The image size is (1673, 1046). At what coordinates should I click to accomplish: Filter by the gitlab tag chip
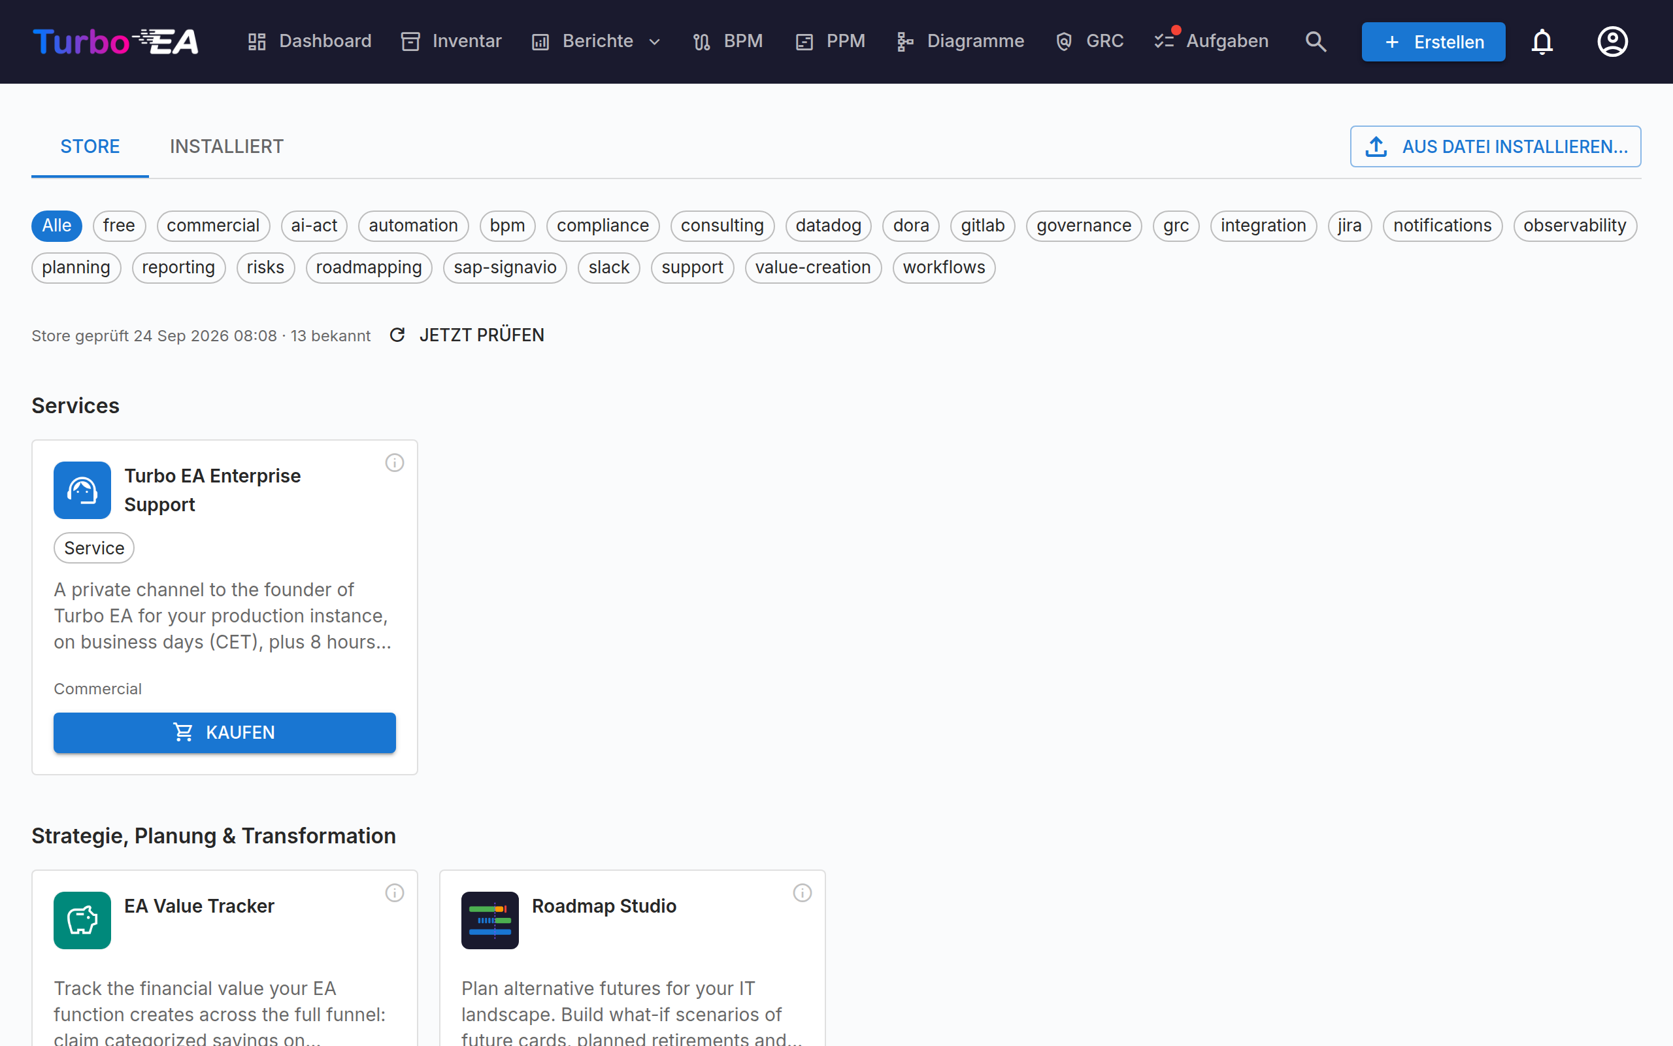click(982, 226)
